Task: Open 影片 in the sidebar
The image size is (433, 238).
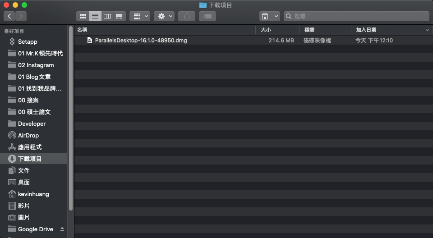Action: (x=24, y=206)
